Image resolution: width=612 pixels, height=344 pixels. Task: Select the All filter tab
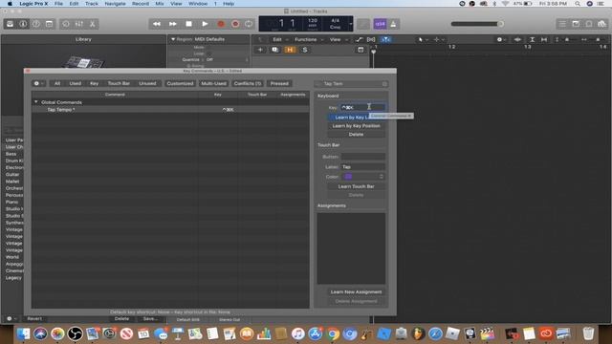pos(57,83)
